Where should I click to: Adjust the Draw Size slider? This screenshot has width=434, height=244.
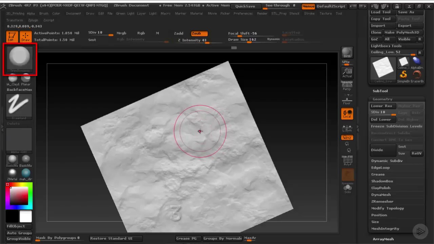pyautogui.click(x=246, y=40)
